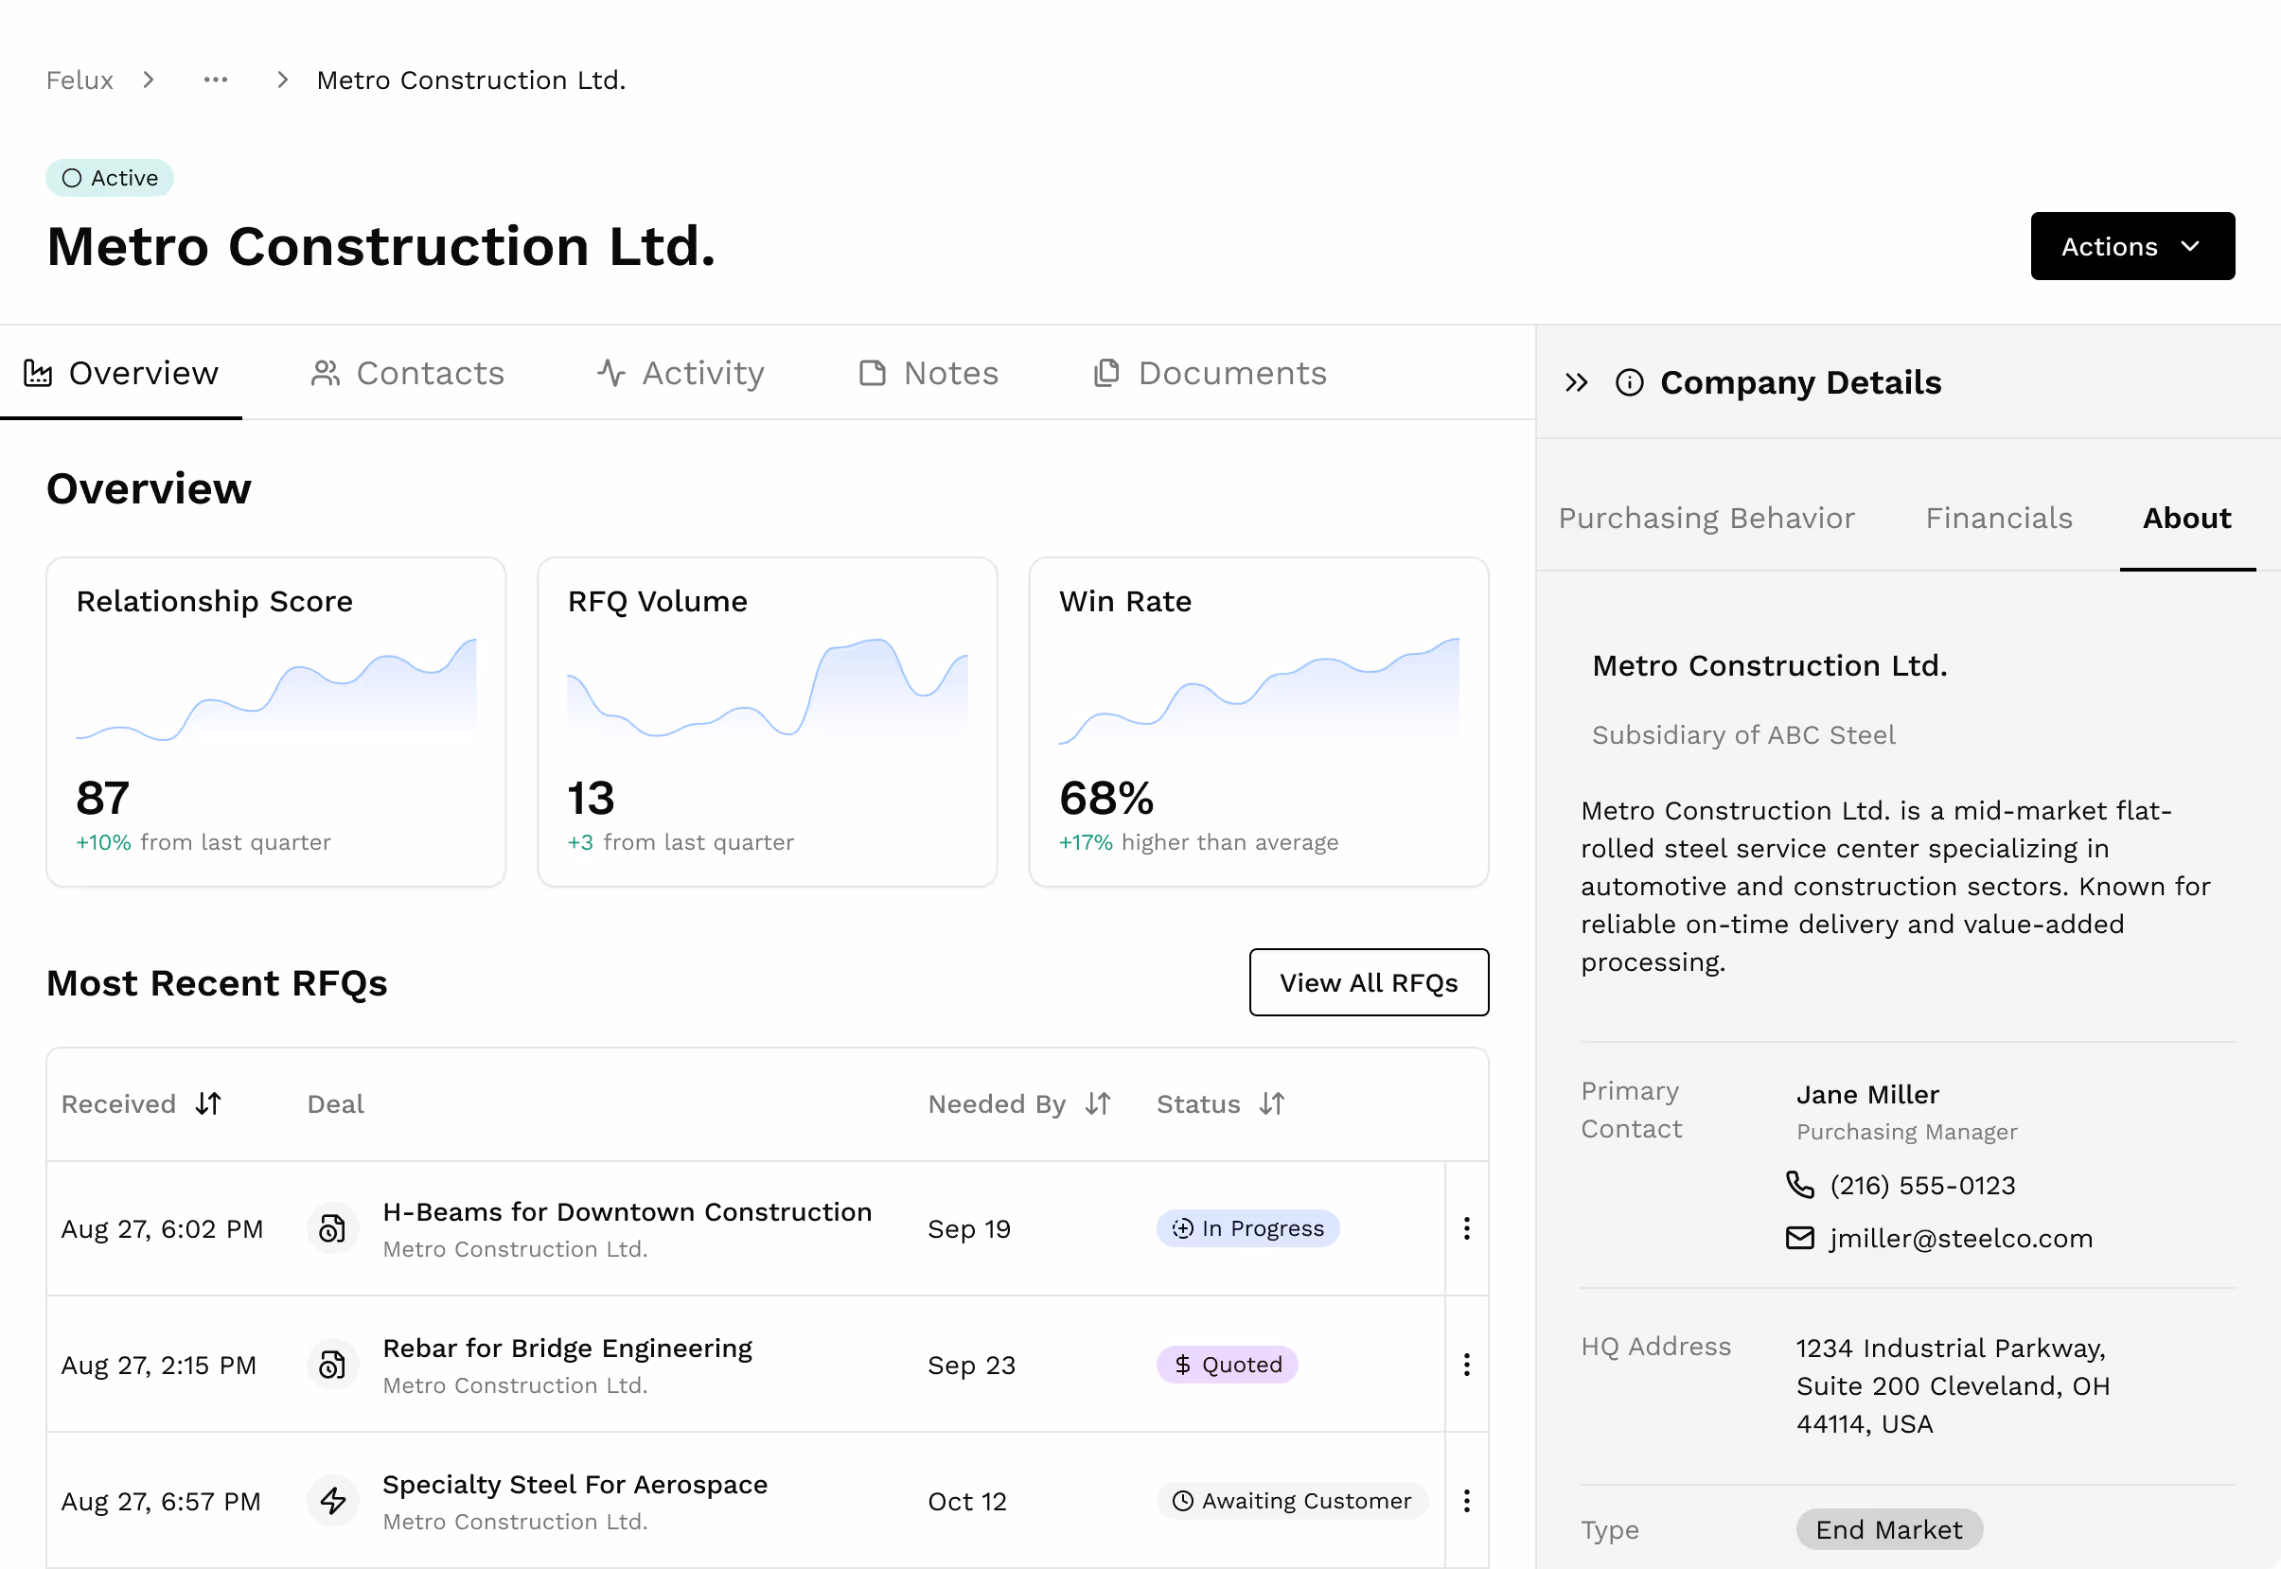Expand the breadcrumb ellipsis menu
The height and width of the screenshot is (1569, 2281).
215,79
